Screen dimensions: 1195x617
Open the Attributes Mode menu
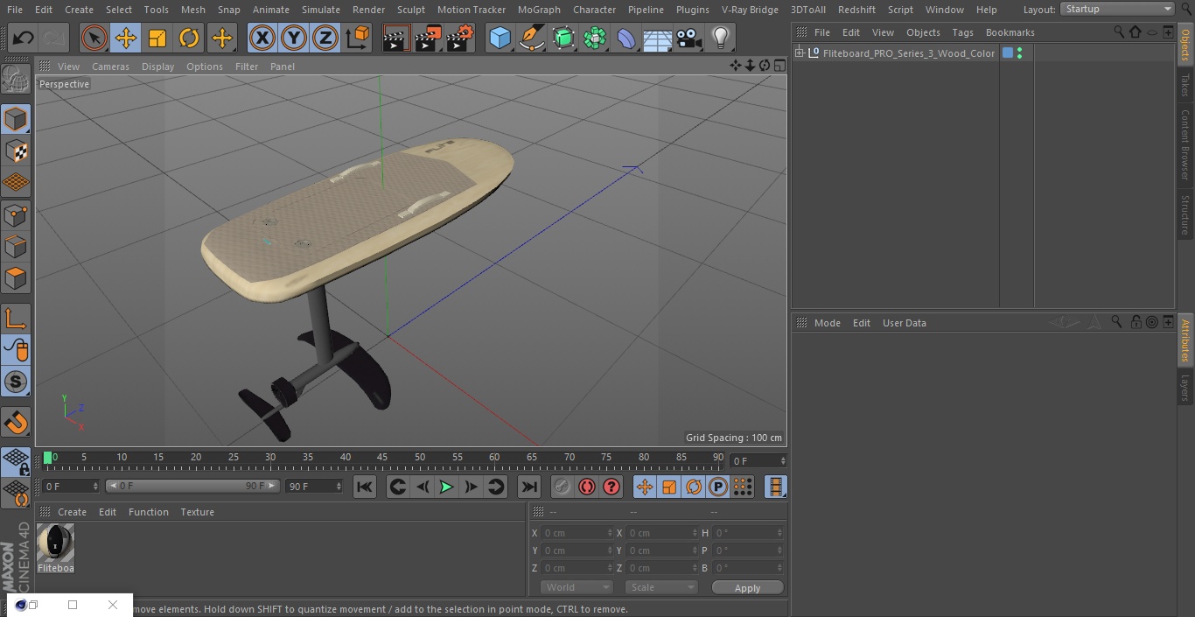click(827, 323)
